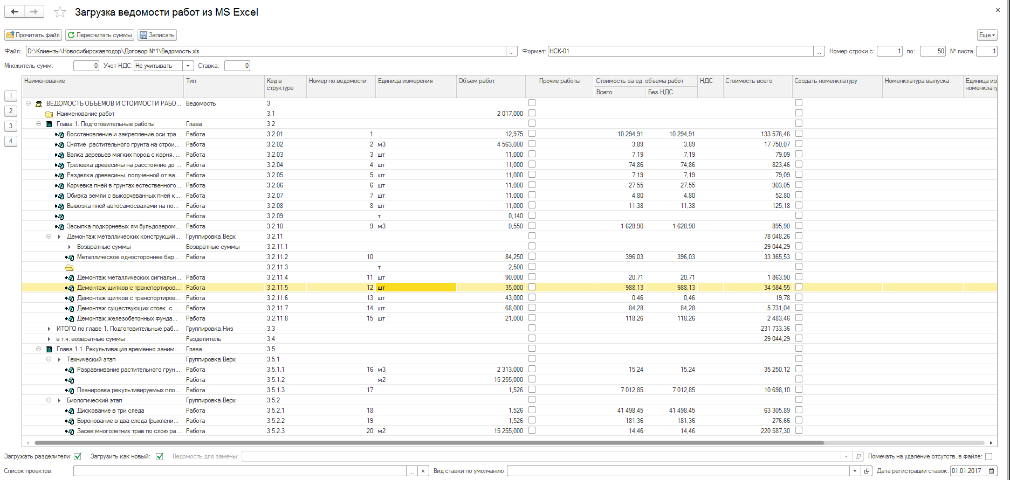Click Объем работ column header

tap(491, 86)
